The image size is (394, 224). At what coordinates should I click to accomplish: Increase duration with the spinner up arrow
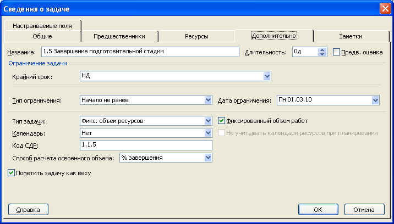pos(322,50)
